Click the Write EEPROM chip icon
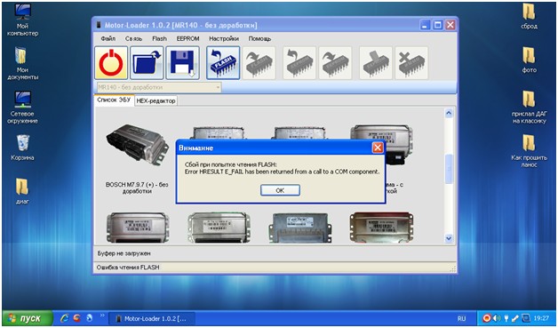 [x=335, y=63]
